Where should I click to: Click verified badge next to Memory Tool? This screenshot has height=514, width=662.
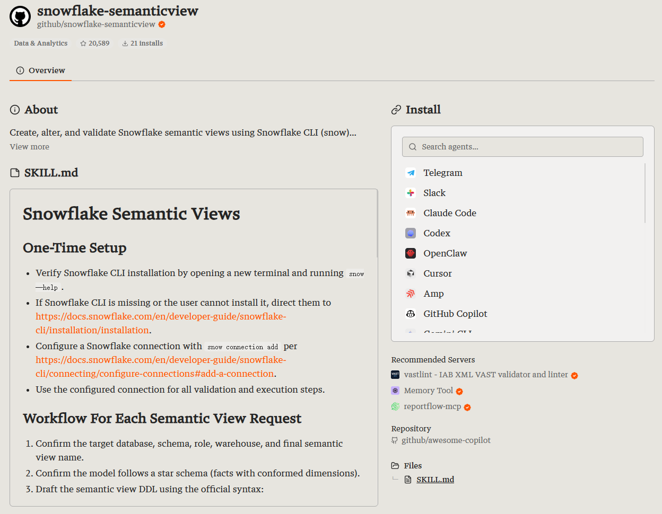(459, 391)
